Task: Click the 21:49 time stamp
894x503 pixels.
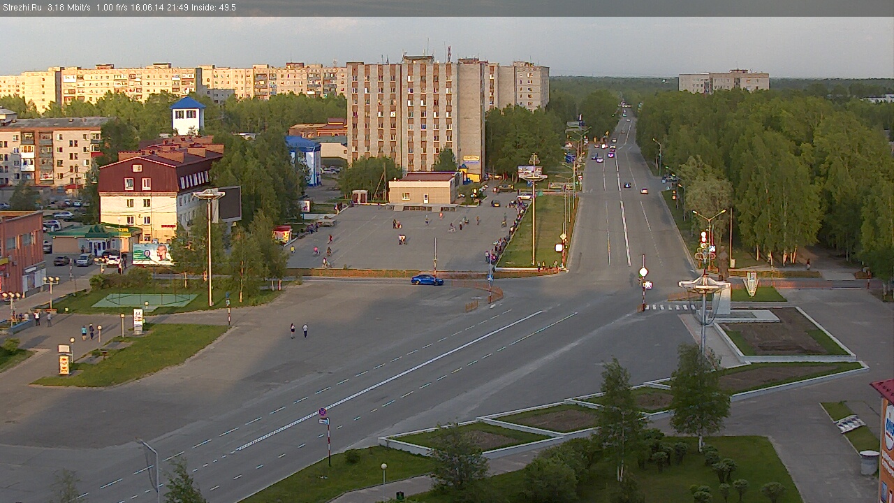Action: pos(177,8)
